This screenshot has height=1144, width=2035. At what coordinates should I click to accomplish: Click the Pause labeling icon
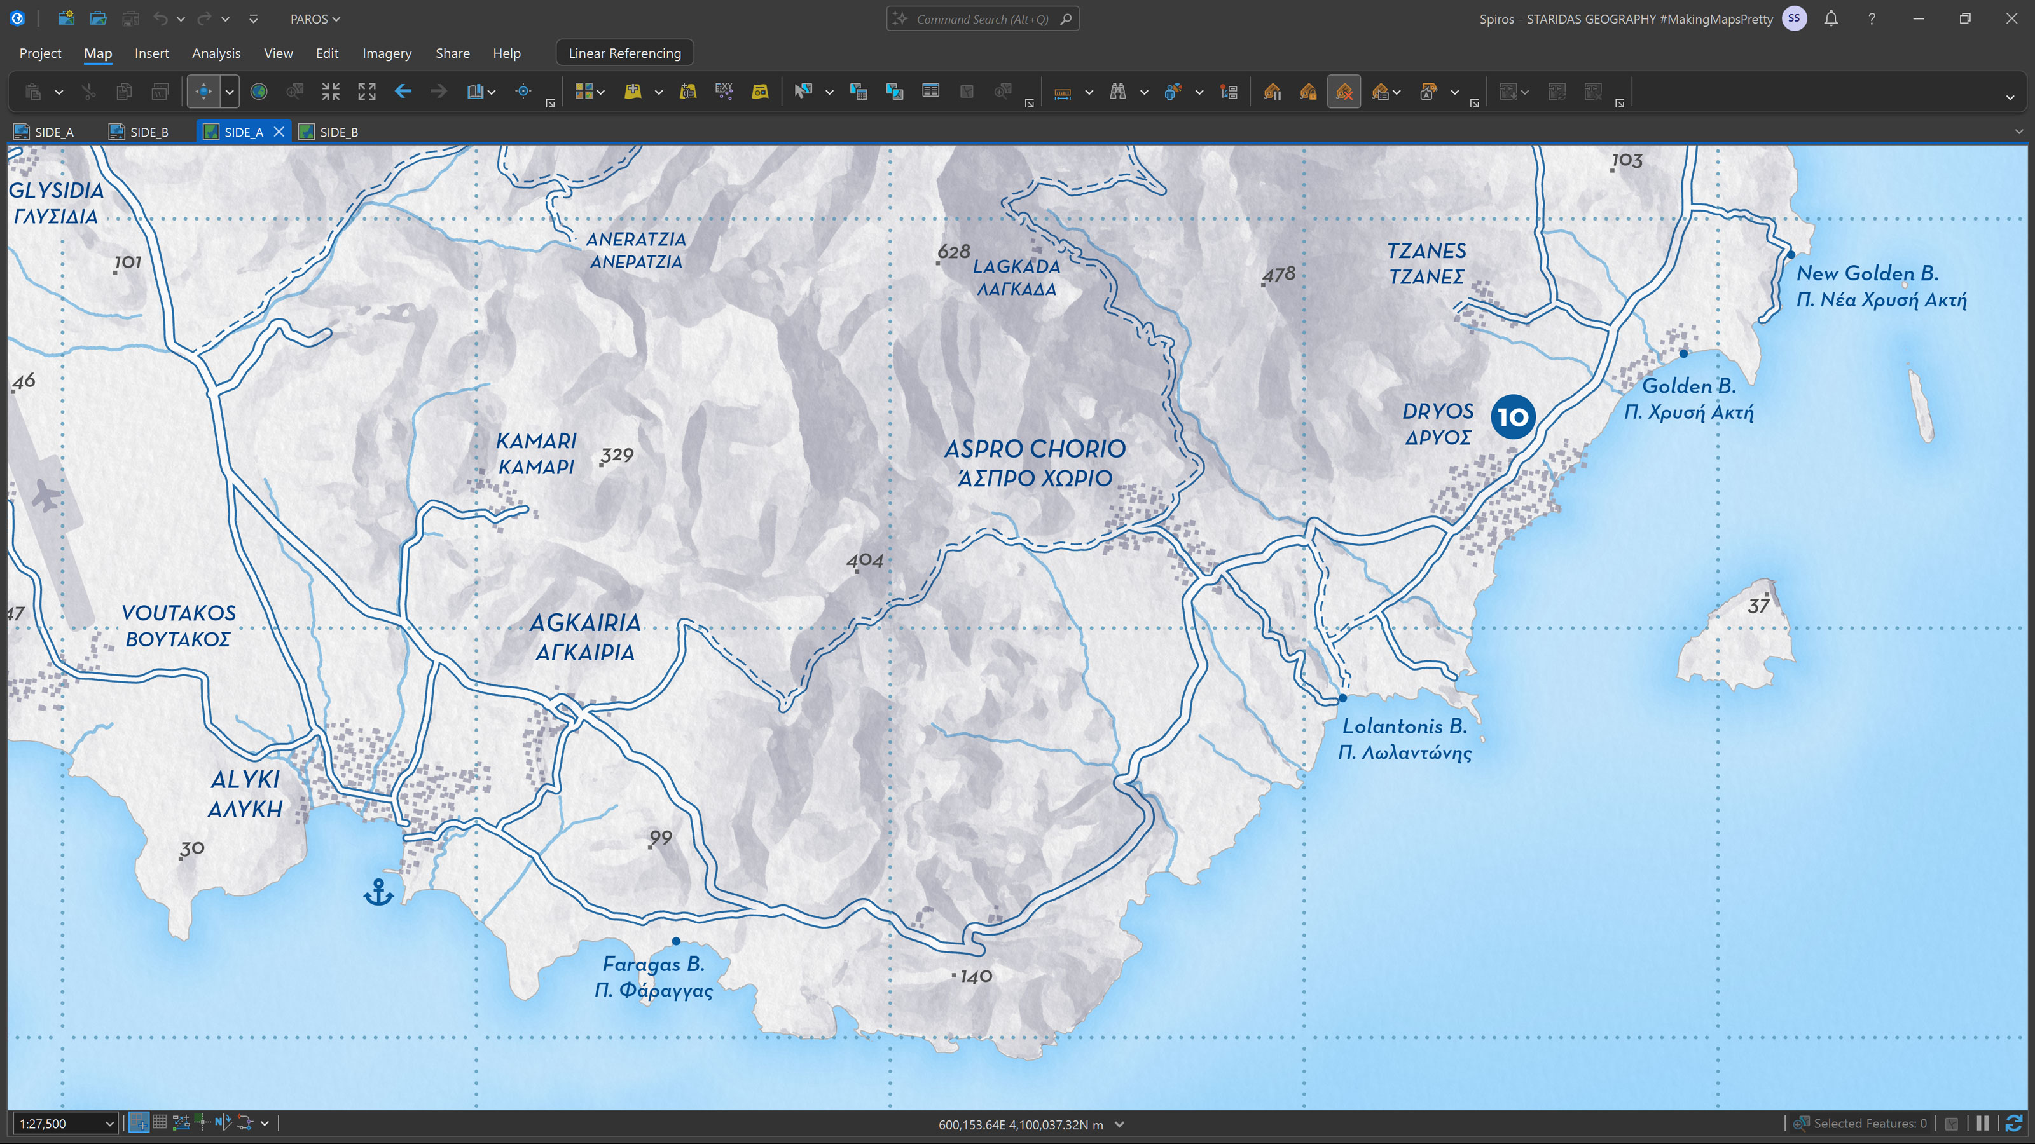1273,92
